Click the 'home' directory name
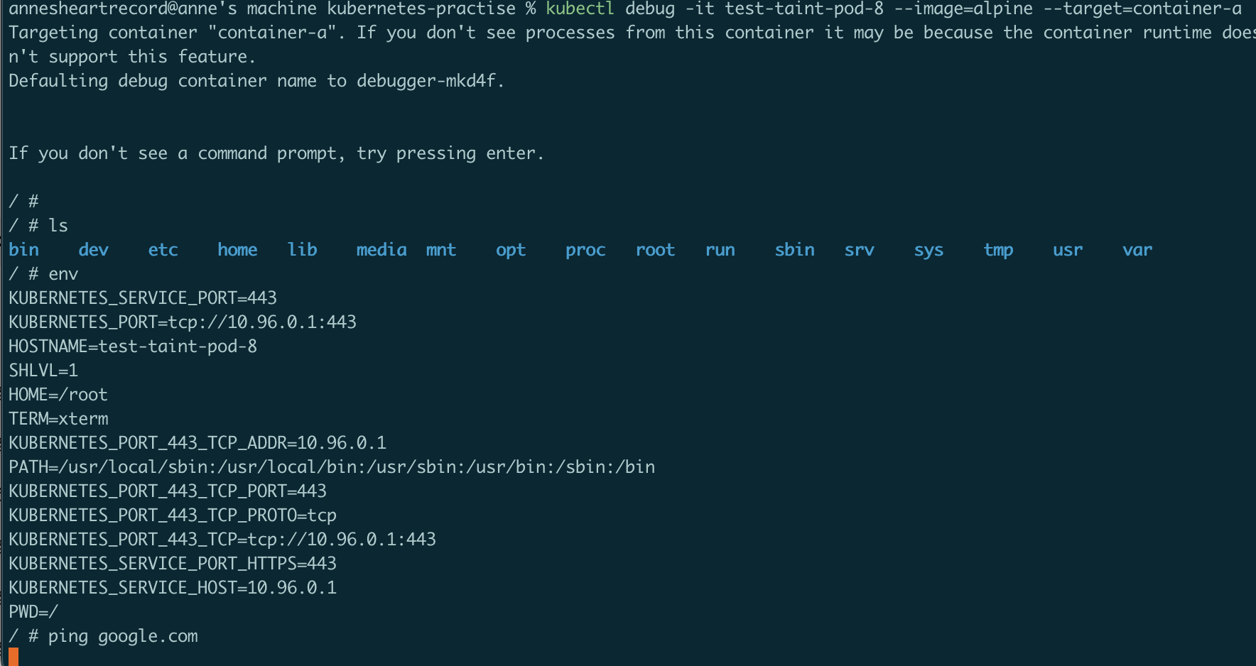 click(237, 250)
